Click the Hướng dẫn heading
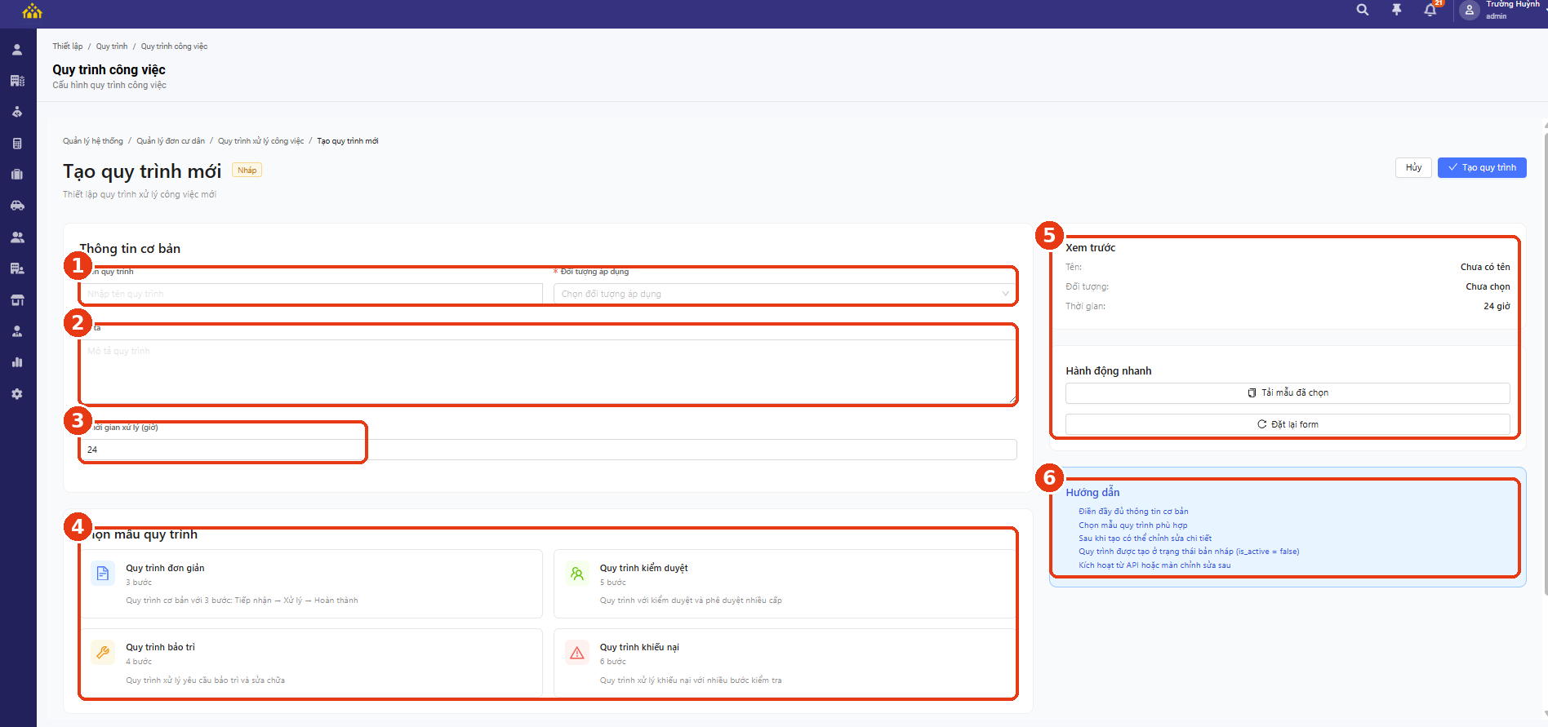This screenshot has height=727, width=1548. click(1092, 493)
